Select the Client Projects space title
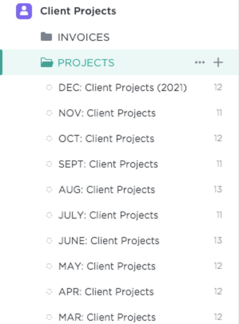The height and width of the screenshot is (324, 239). click(x=78, y=11)
